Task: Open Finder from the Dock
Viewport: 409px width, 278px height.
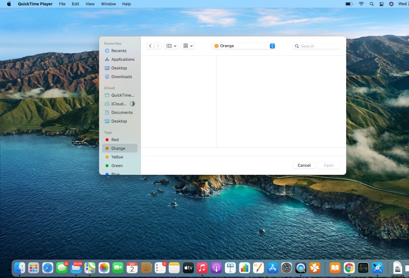Action: pyautogui.click(x=19, y=268)
